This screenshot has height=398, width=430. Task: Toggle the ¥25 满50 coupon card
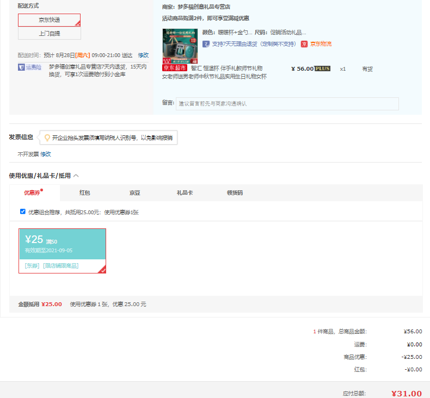tap(62, 251)
